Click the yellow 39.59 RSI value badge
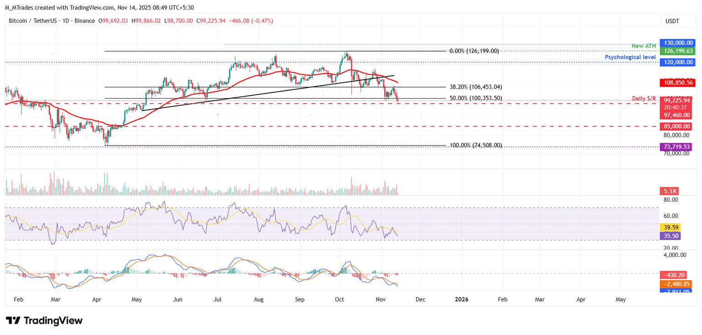The image size is (702, 335). pyautogui.click(x=671, y=227)
